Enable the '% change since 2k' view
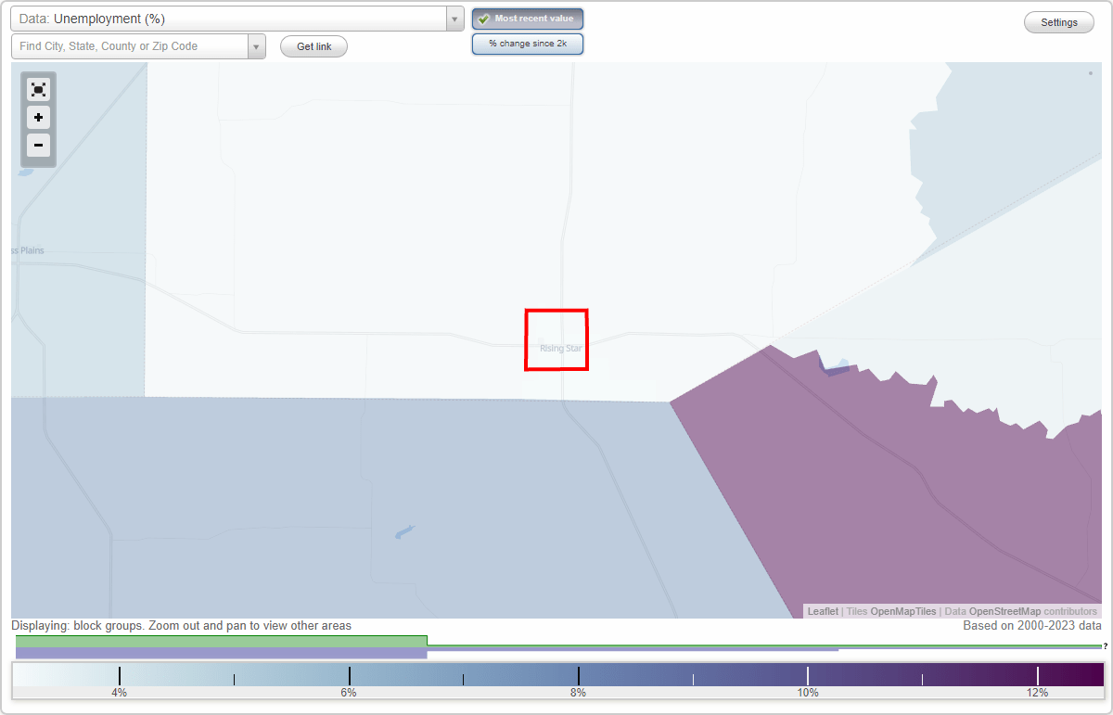Screen dimensions: 1113x715 click(x=527, y=43)
